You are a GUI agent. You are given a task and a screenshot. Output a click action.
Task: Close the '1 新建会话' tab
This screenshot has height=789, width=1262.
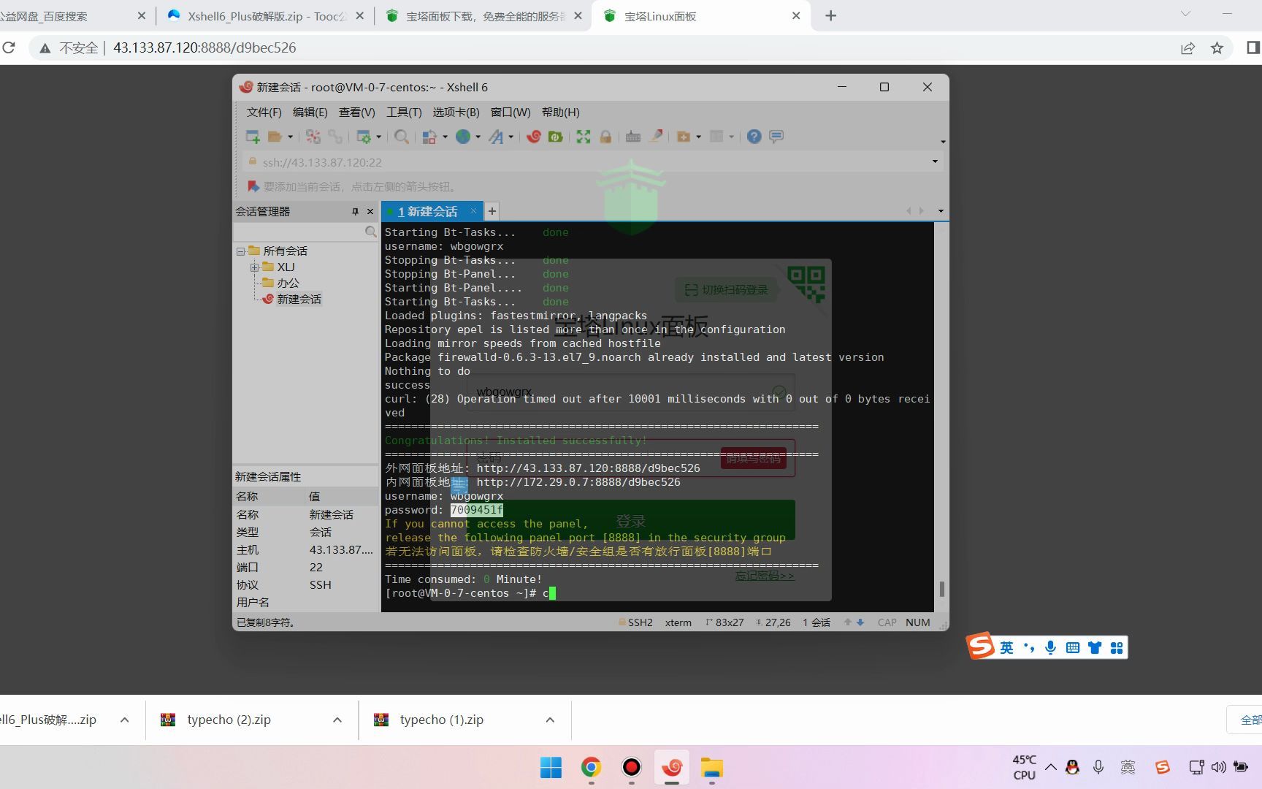coord(473,211)
